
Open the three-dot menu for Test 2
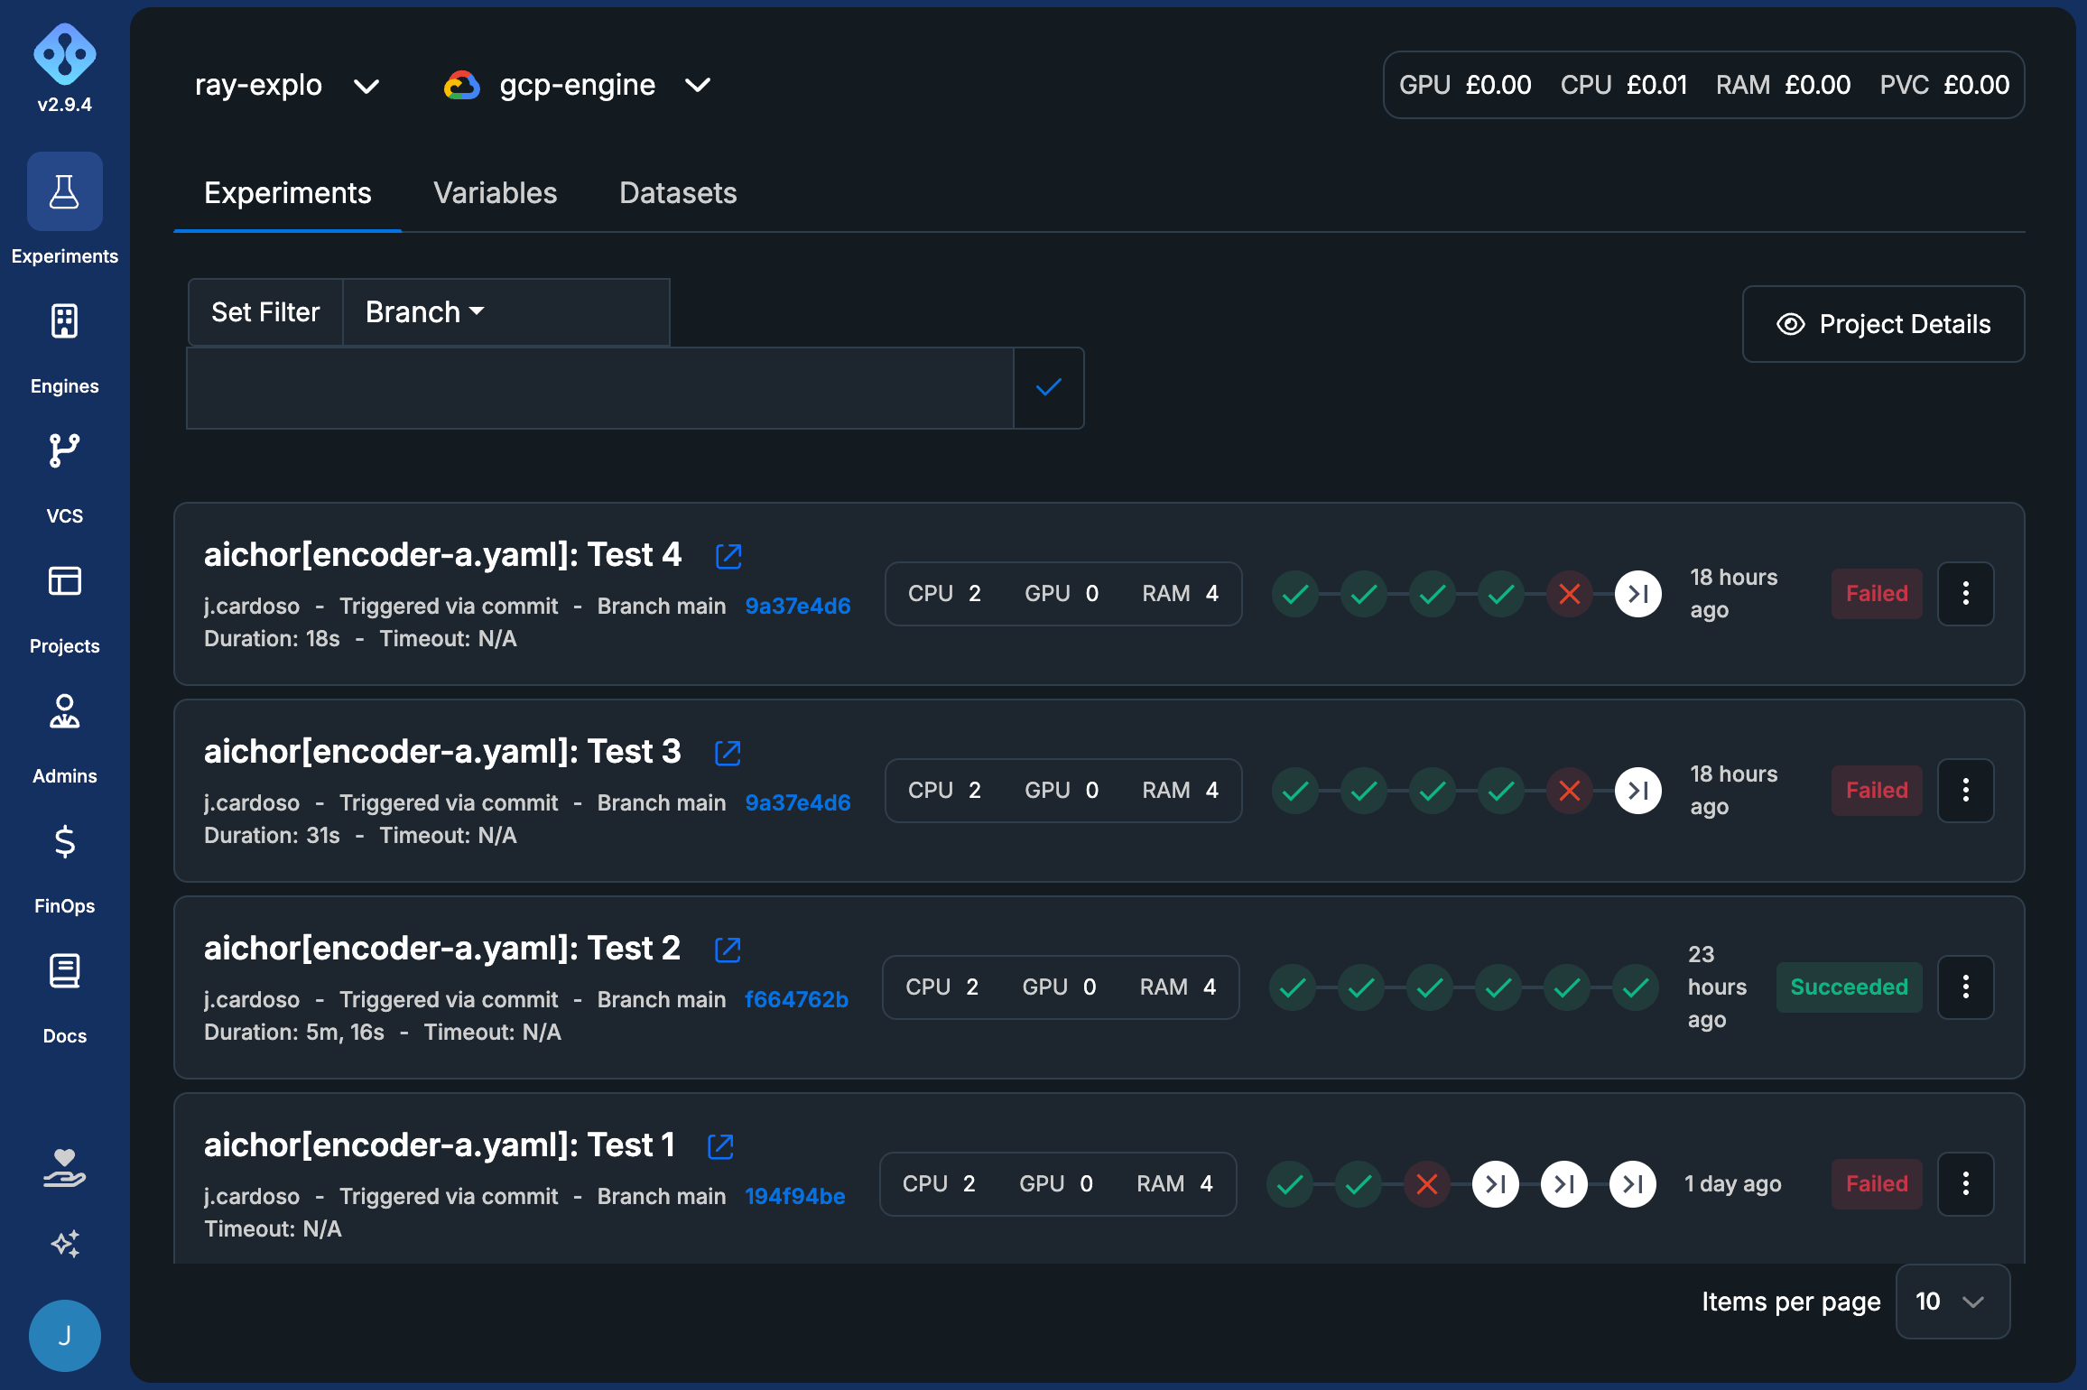click(x=1966, y=987)
